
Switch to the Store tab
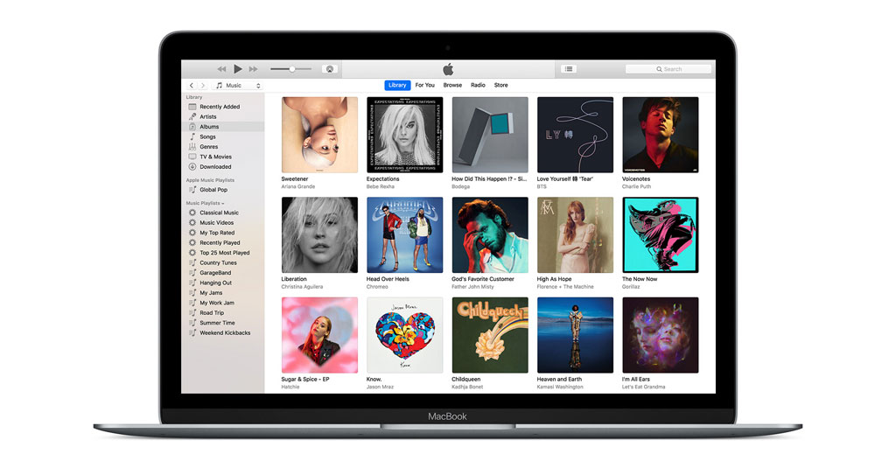pyautogui.click(x=501, y=85)
